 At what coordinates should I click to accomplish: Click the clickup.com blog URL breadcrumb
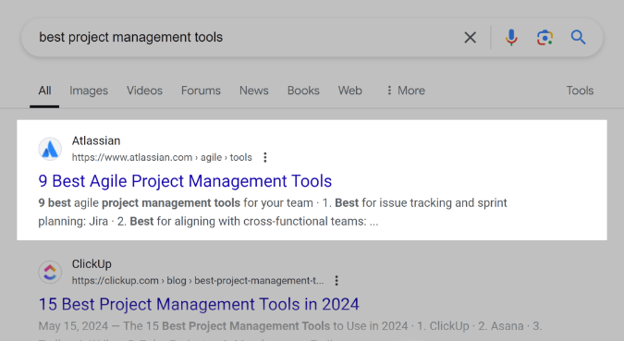[x=198, y=281]
